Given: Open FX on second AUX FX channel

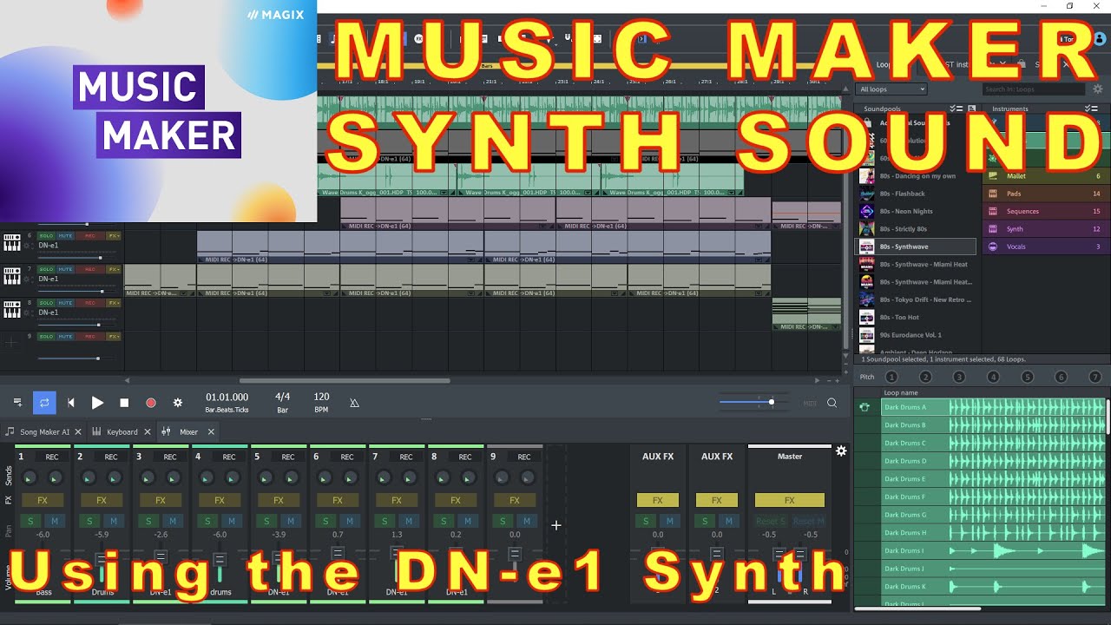Looking at the screenshot, I should coord(717,500).
